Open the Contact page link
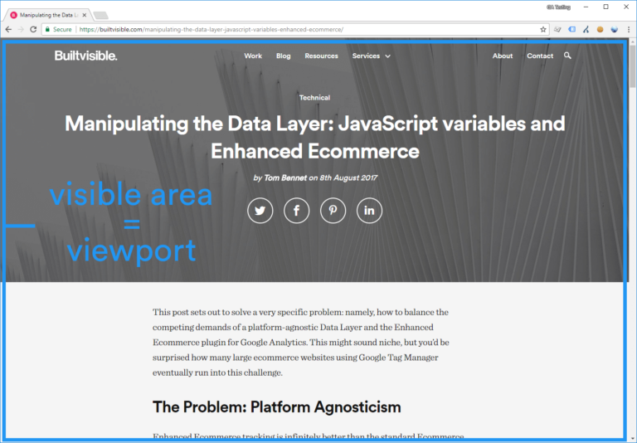Screen dimensions: 637x443 [x=540, y=56]
